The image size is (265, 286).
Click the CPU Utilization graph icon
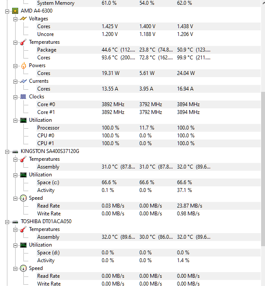23,120
